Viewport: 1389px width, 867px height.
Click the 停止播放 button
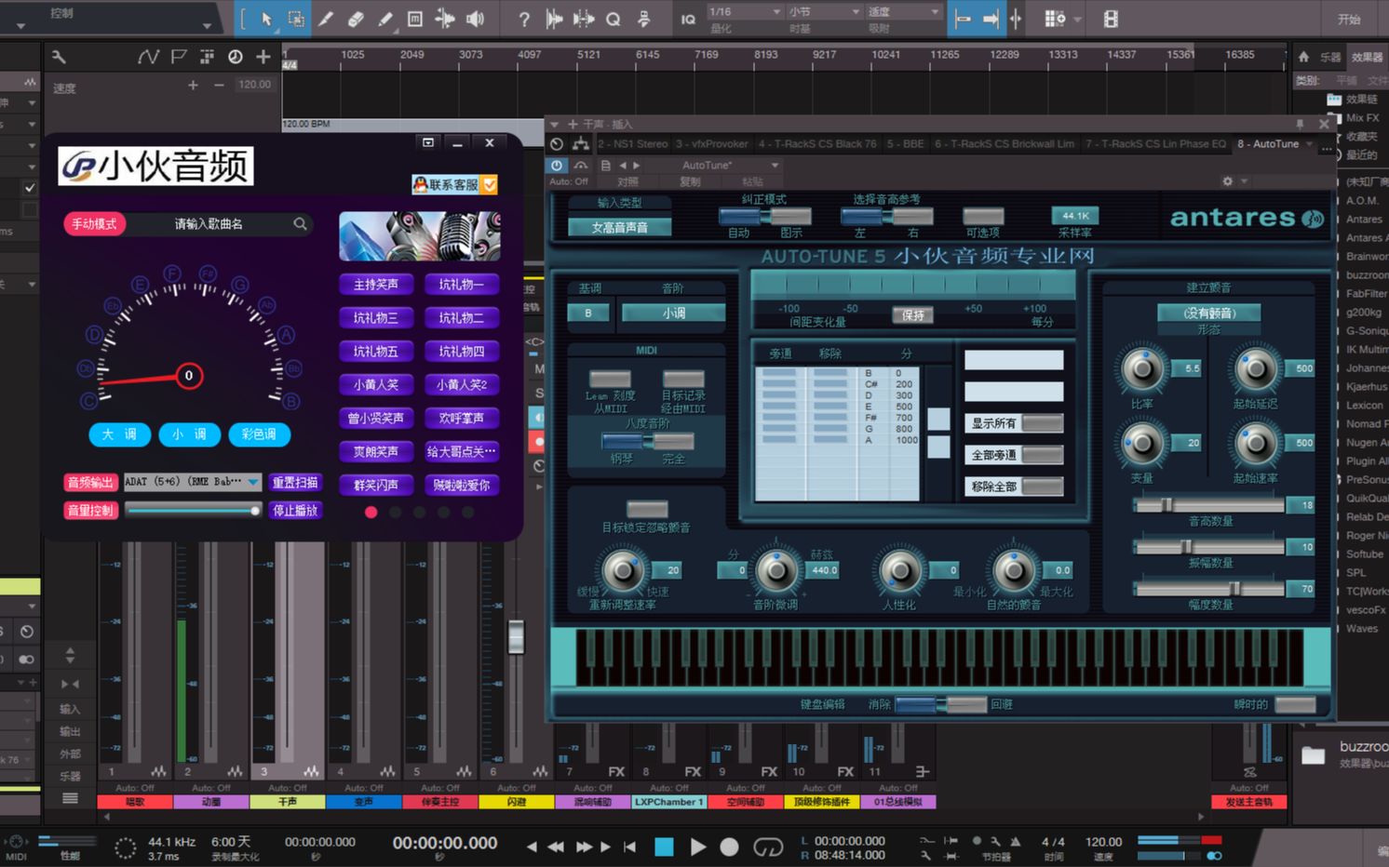pos(295,511)
